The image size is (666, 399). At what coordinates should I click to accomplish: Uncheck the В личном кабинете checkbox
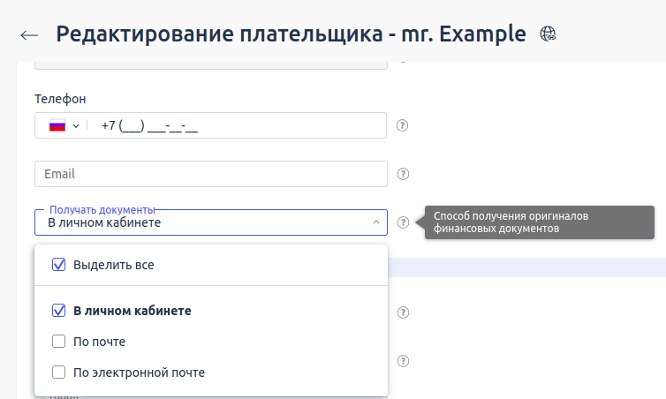click(x=58, y=311)
